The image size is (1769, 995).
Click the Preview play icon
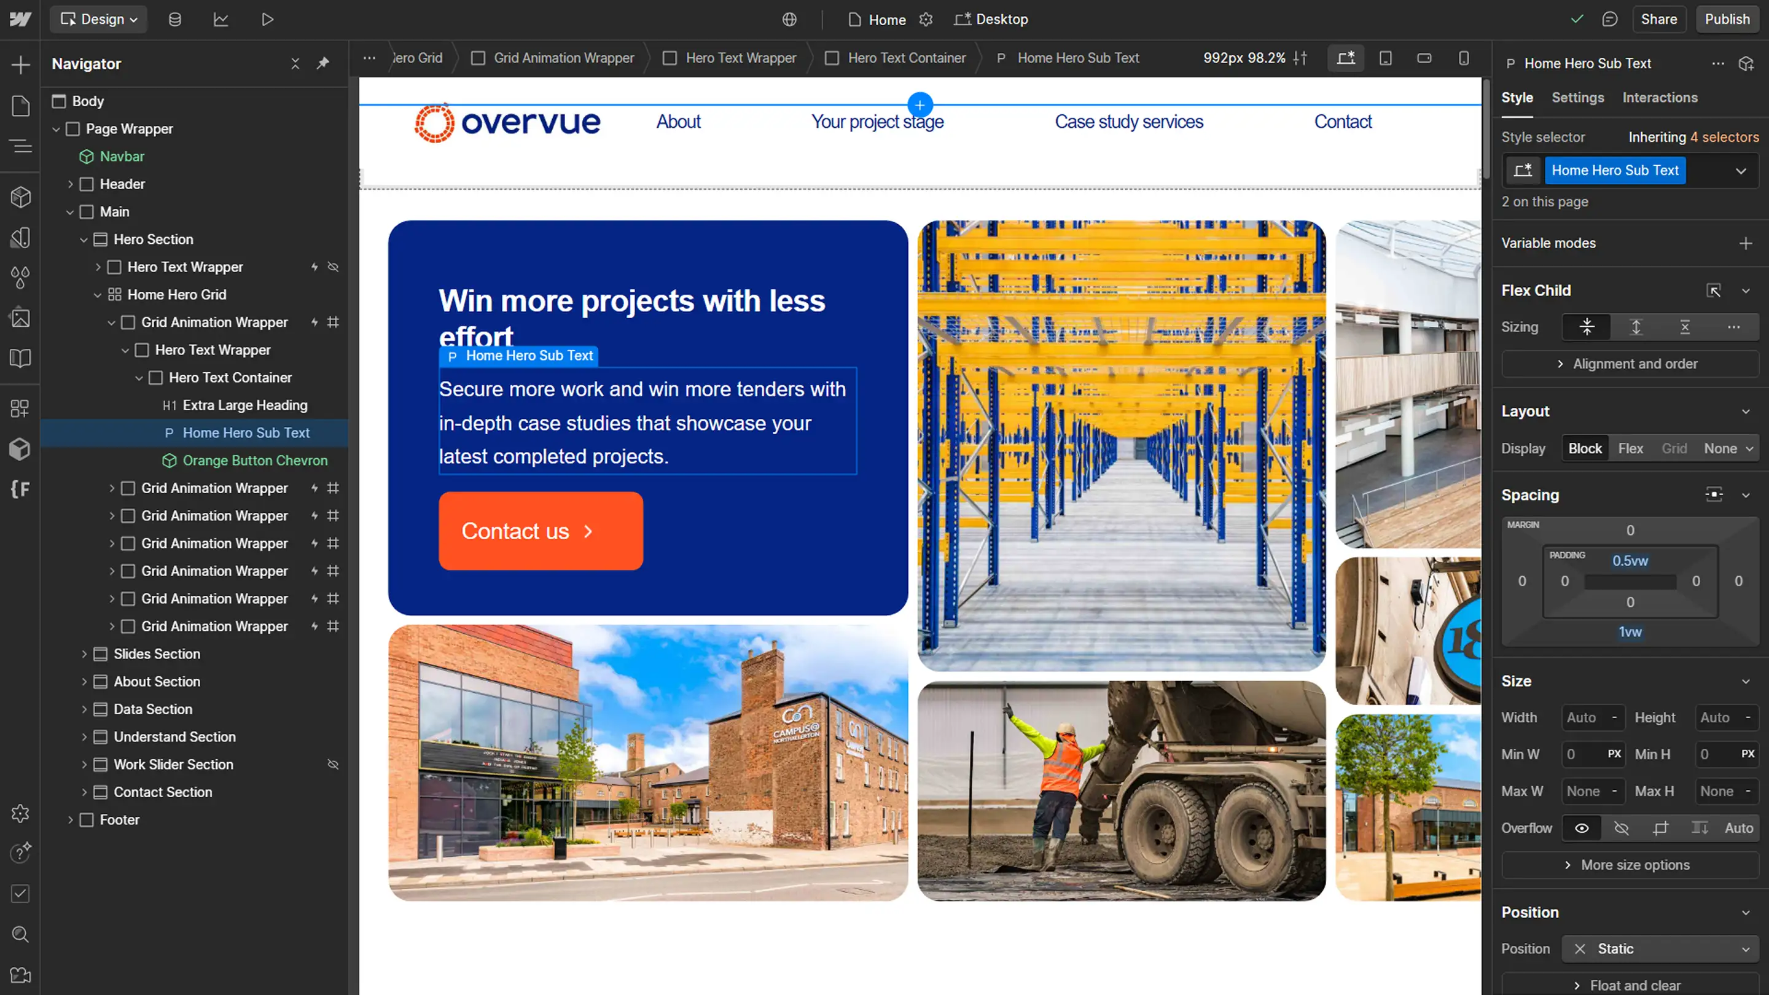267,19
